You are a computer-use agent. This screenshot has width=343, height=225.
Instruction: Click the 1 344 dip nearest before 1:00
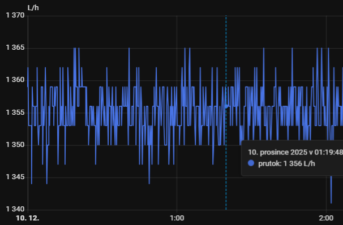click(149, 183)
